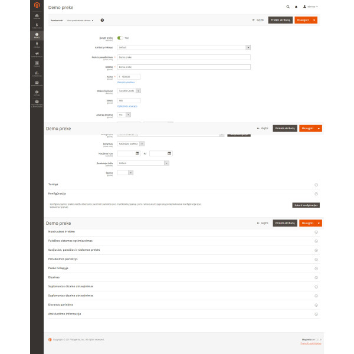This screenshot has width=354, height=354.
Task: Open the Partners & Extensions sidebar icon
Action: tap(37, 103)
